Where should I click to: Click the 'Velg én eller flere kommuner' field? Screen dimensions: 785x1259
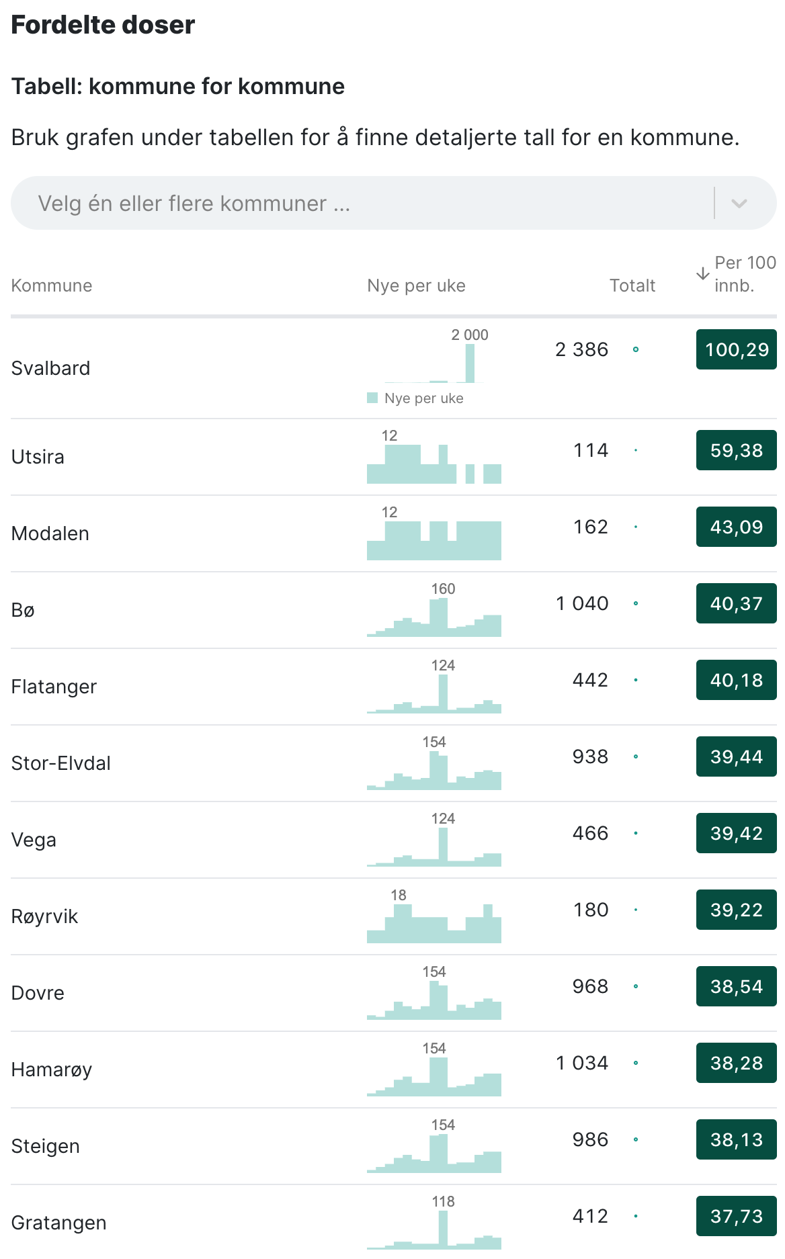click(x=394, y=203)
